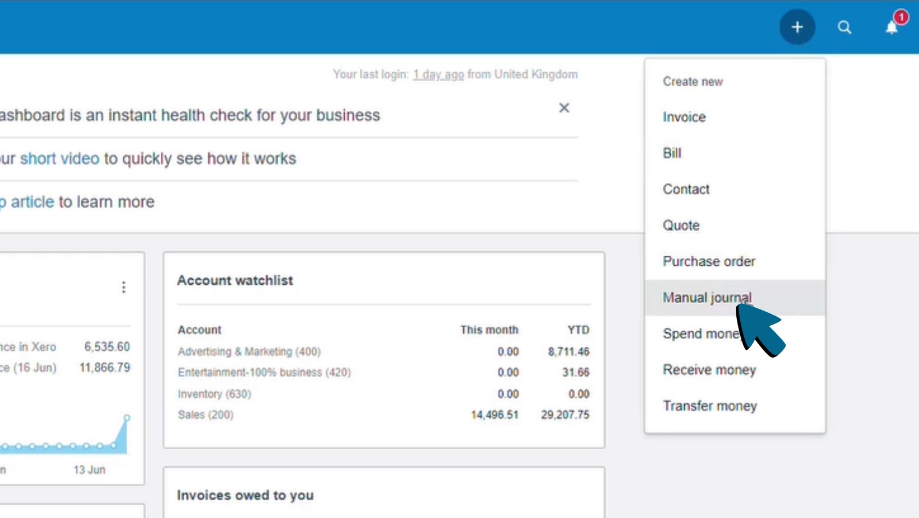Create a new Purchase order
This screenshot has width=919, height=518.
[x=708, y=261]
